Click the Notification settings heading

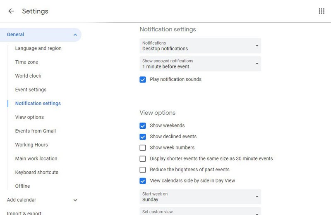pos(168,29)
